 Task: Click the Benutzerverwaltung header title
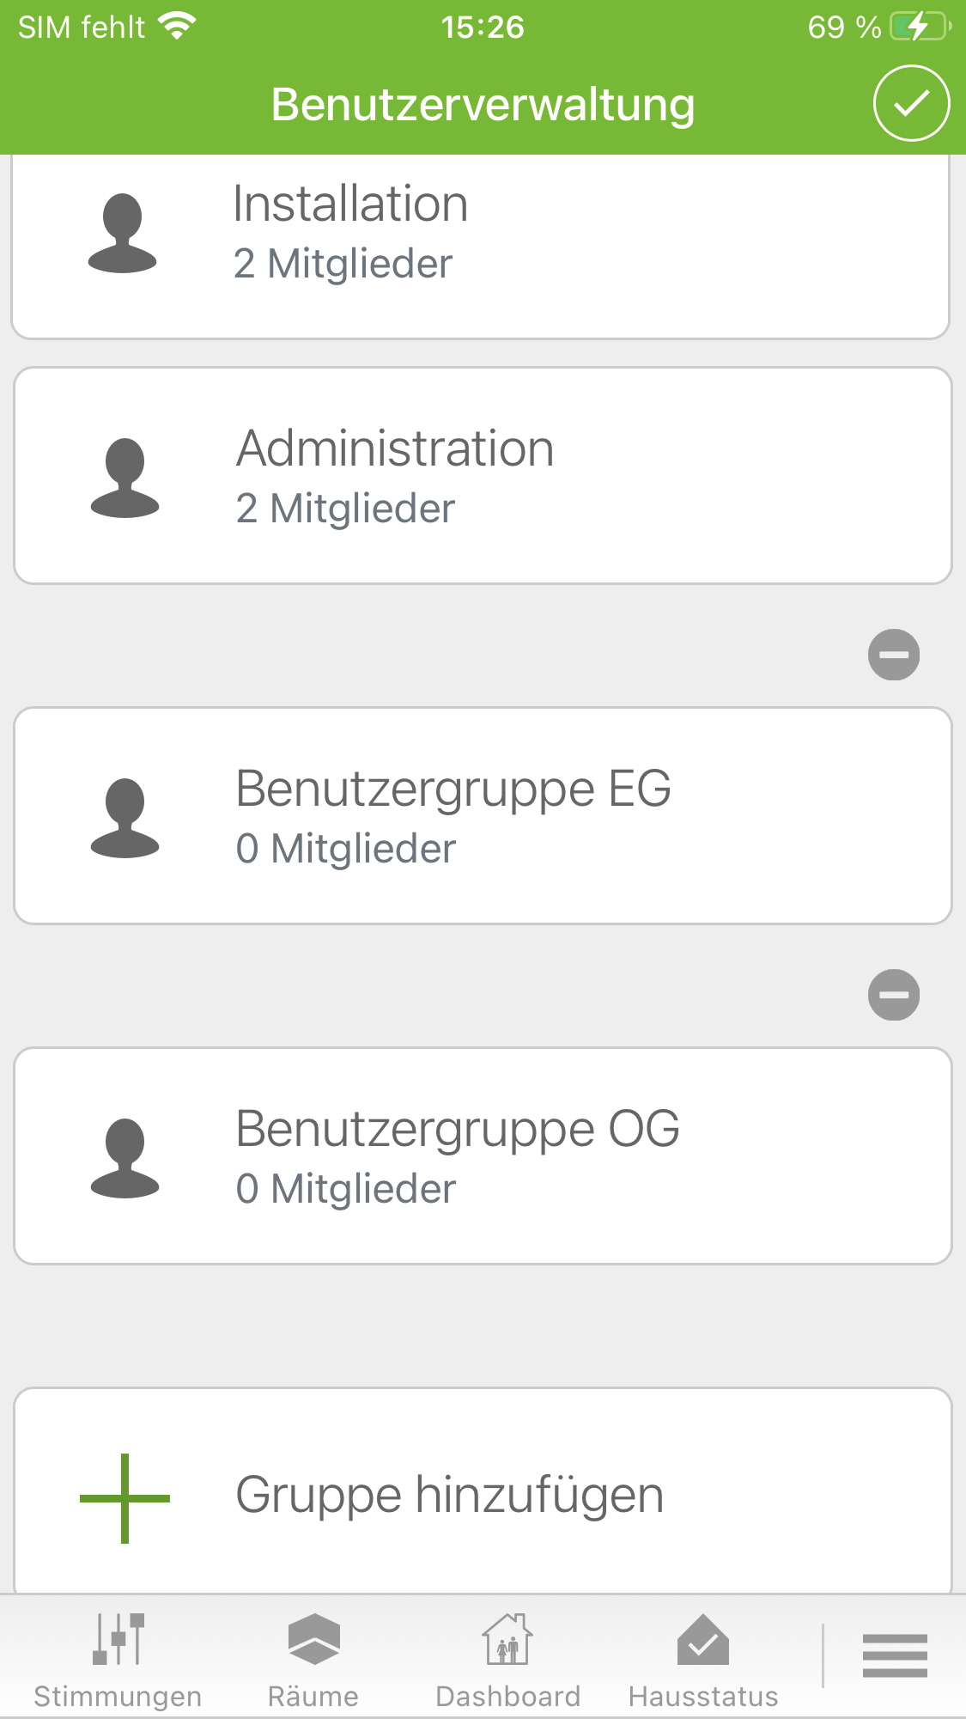click(x=483, y=105)
